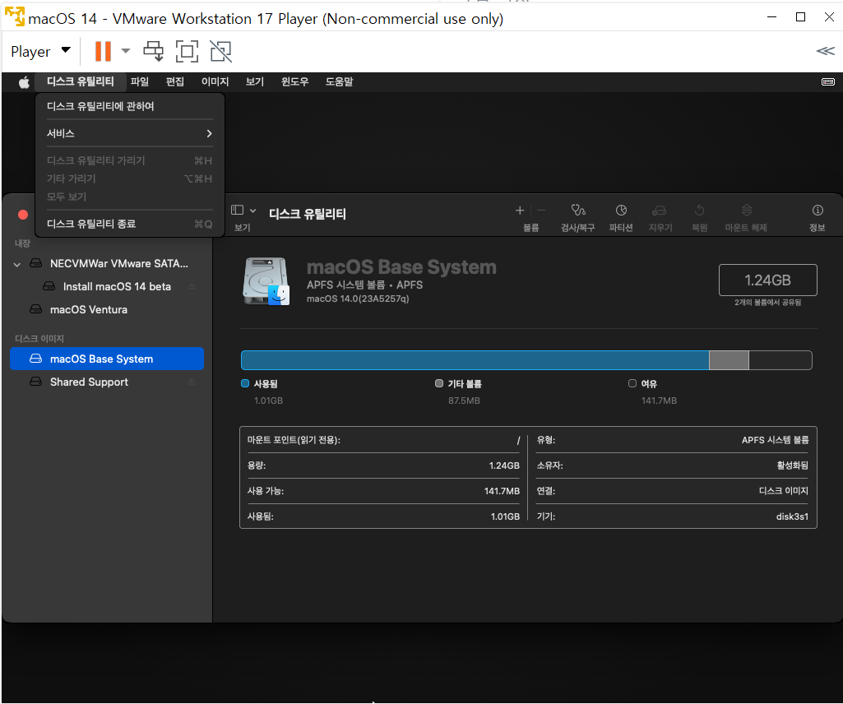Open the Player dropdown menu
Image resolution: width=843 pixels, height=704 pixels.
point(40,52)
